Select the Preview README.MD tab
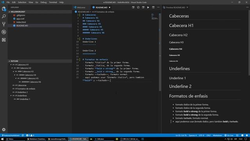 (175, 7)
